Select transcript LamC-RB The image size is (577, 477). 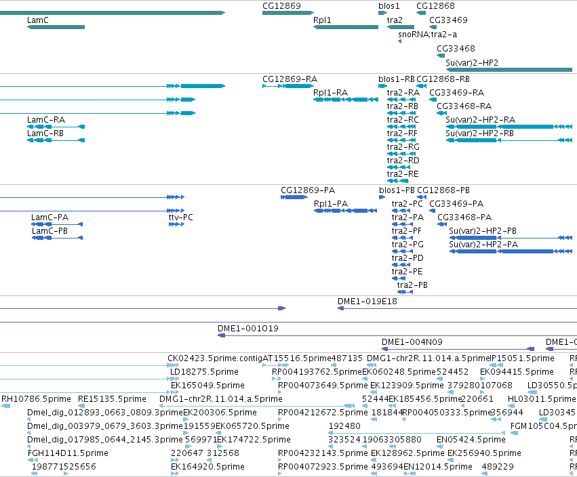(56, 140)
